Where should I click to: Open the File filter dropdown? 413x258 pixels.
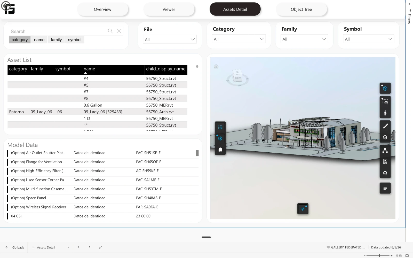(170, 39)
